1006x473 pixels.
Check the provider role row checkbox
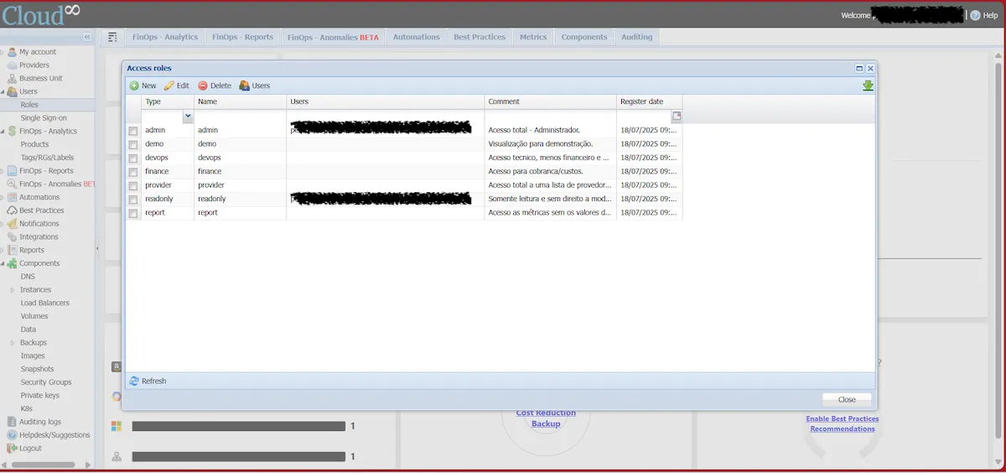tap(133, 185)
